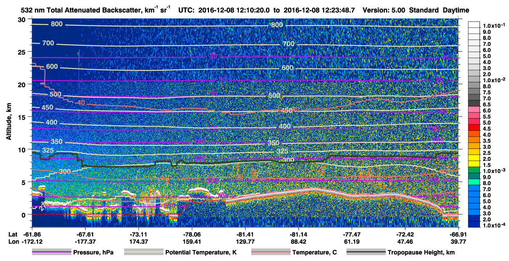Viewport: 509px width, 261px height.
Task: Click the colorbar label 1.5
Action: tap(487, 164)
